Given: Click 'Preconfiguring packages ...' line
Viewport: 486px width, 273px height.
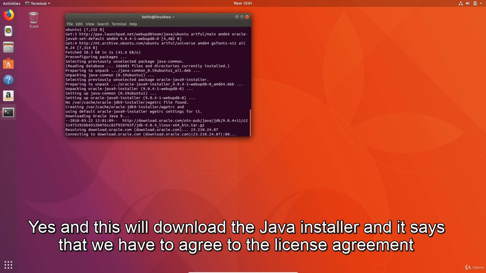Looking at the screenshot, I should tap(96, 57).
